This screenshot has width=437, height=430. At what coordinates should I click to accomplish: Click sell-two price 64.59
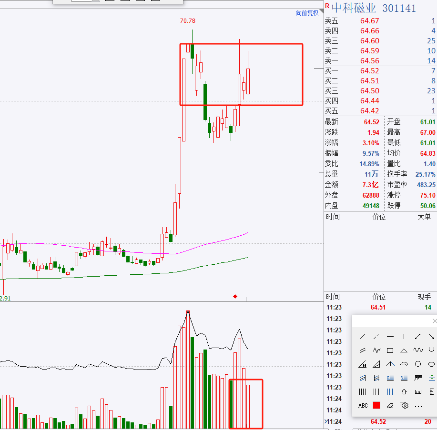[x=369, y=51]
